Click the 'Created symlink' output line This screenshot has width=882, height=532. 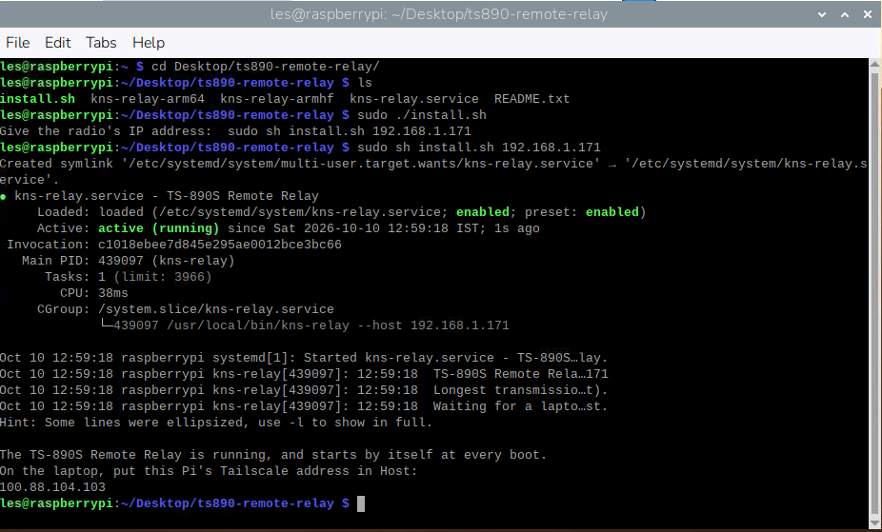coord(433,172)
